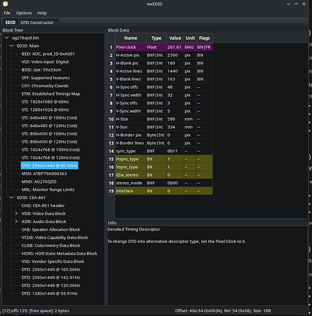The image size is (312, 316).
Task: Expand the VDB: Video Data Block node
Action: [16, 214]
